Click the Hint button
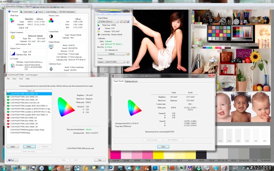This screenshot has width=274, height=171. 12,160
